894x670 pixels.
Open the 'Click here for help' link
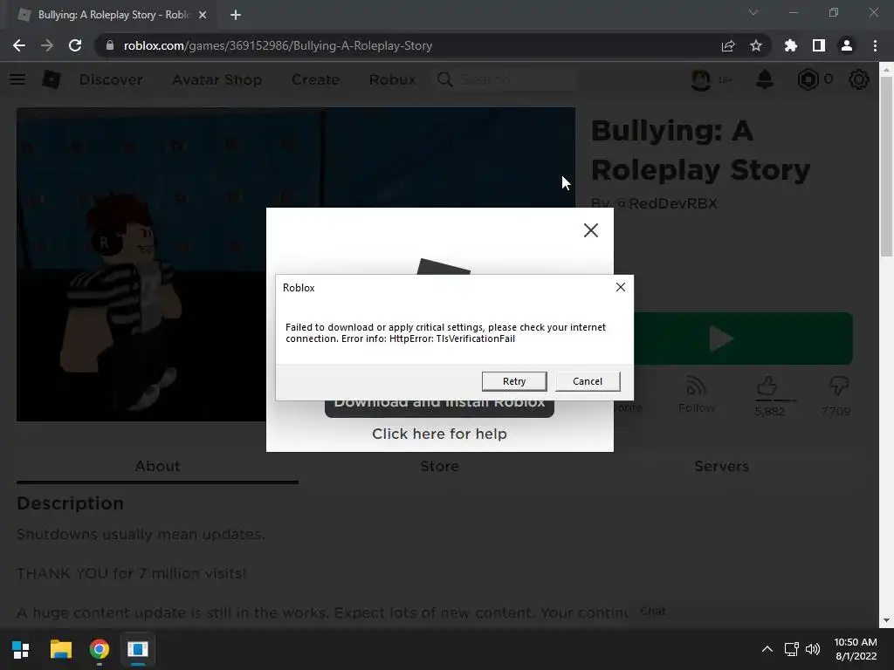[439, 434]
